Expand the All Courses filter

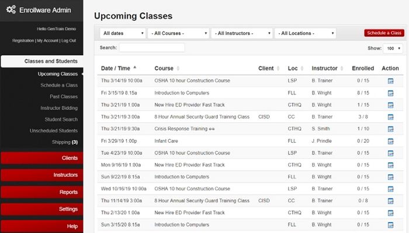click(x=178, y=33)
